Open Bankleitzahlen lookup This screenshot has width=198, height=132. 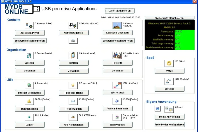tap(30, 109)
